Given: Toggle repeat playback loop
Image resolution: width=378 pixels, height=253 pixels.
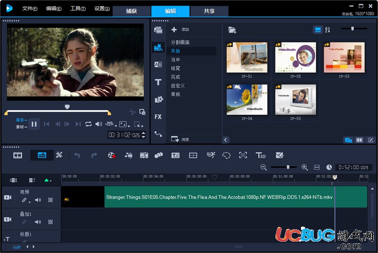Looking at the screenshot, I should [88, 124].
